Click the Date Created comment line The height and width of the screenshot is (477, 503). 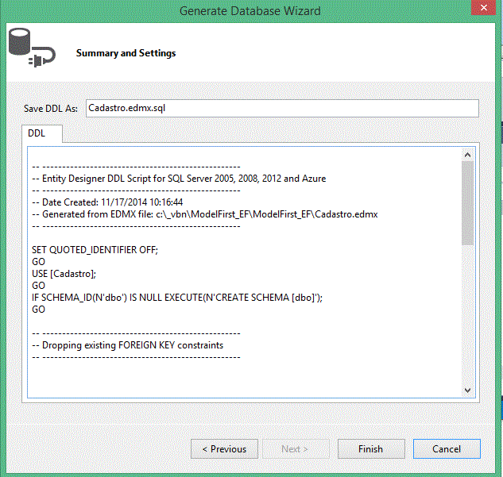pyautogui.click(x=107, y=202)
